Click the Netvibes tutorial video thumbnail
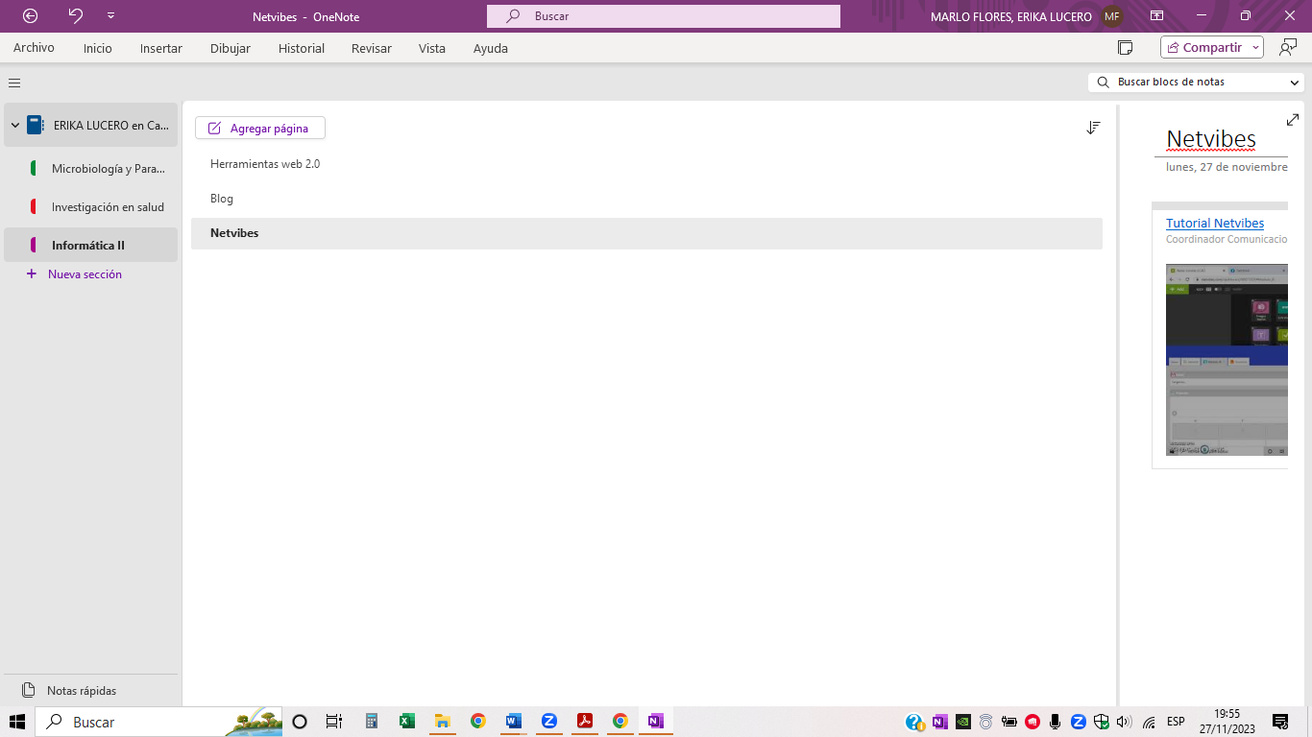The height and width of the screenshot is (737, 1312). click(x=1227, y=360)
